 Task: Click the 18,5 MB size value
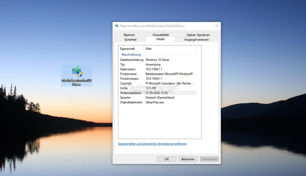tap(151, 88)
